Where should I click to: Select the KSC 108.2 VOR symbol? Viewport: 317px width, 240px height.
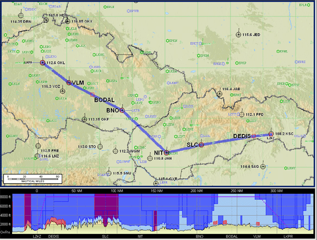pyautogui.click(x=271, y=134)
